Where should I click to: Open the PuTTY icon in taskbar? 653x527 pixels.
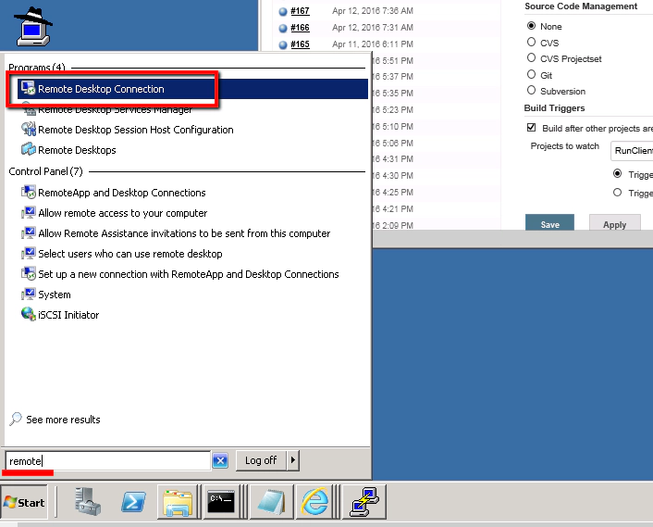tap(364, 502)
